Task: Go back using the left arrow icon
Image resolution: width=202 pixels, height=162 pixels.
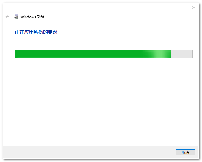Action: [x=7, y=17]
